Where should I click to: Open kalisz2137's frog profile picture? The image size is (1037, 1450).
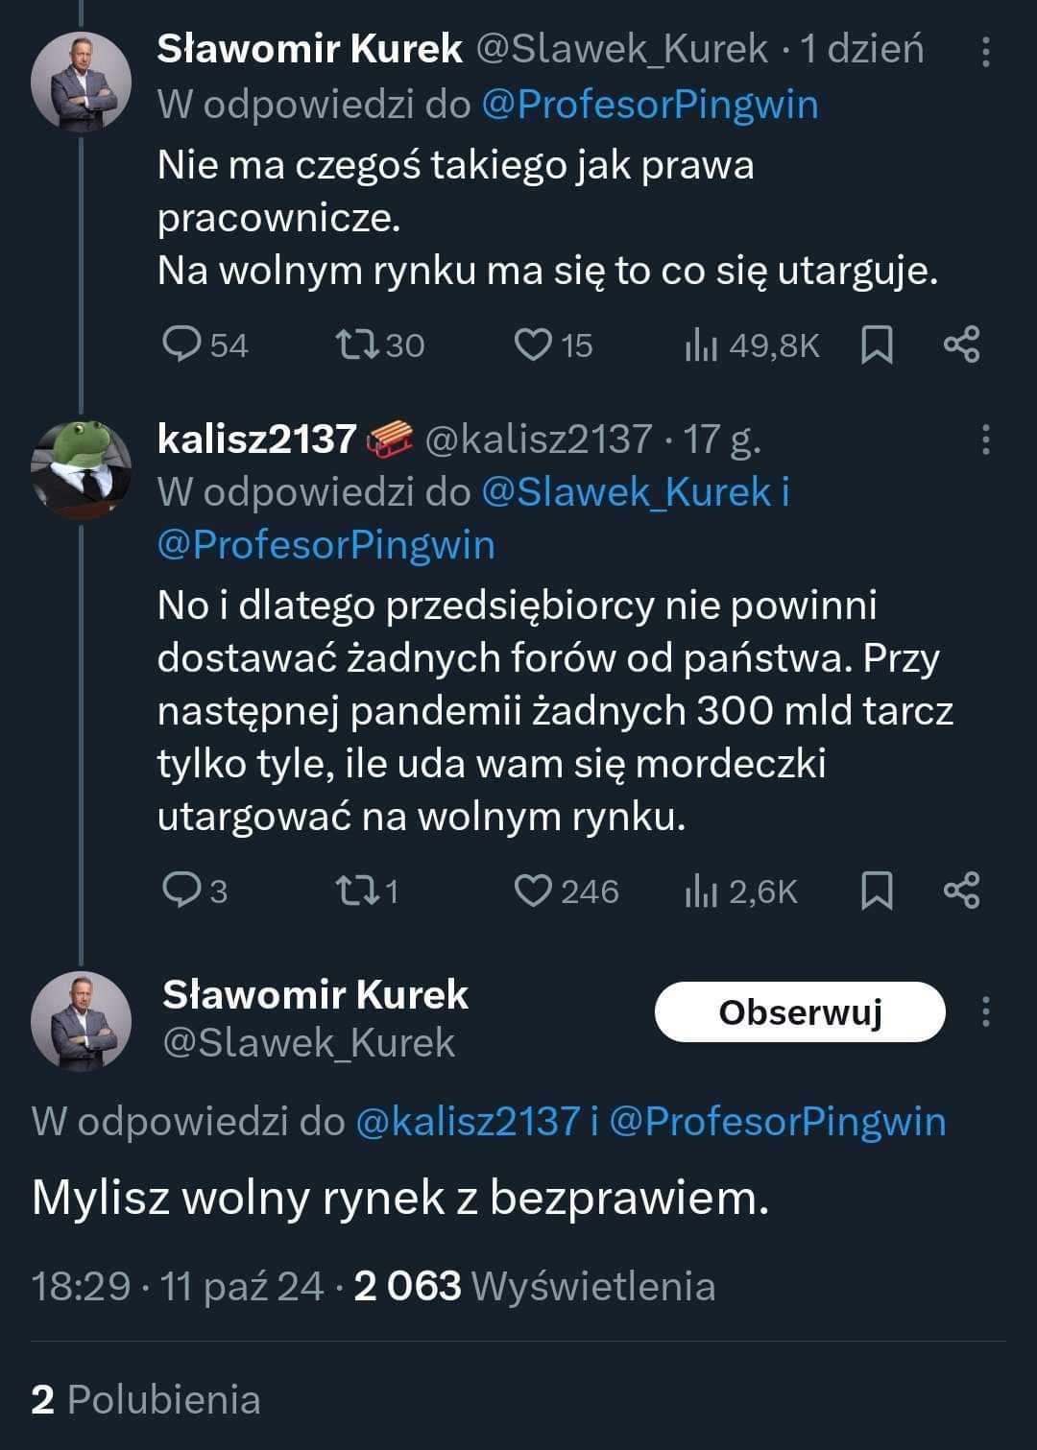[81, 468]
